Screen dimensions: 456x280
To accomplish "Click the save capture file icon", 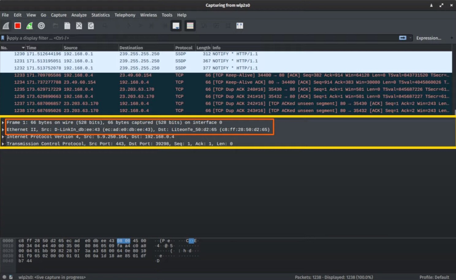I will [67, 26].
